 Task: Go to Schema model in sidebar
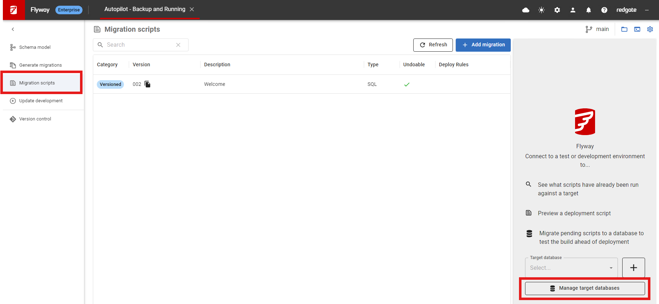pos(35,47)
